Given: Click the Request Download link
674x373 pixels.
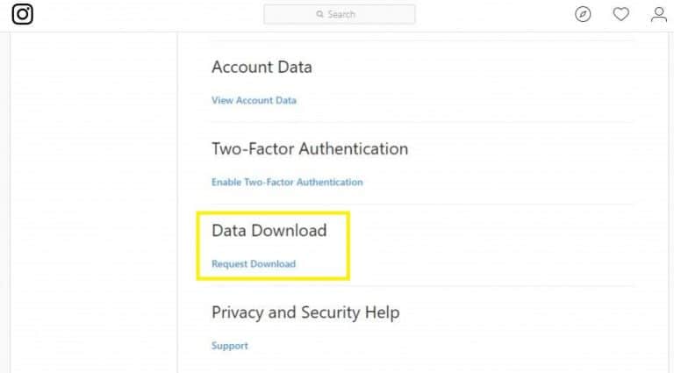Looking at the screenshot, I should [253, 263].
